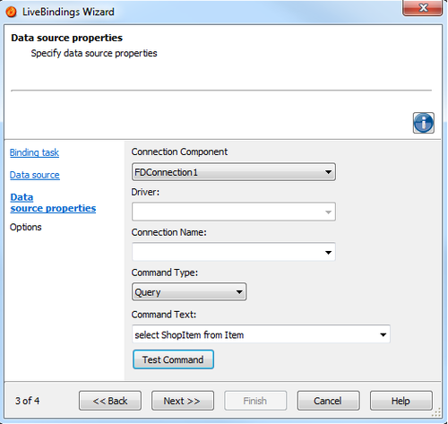Cancel the wizard
This screenshot has height=424, width=448.
(x=328, y=401)
